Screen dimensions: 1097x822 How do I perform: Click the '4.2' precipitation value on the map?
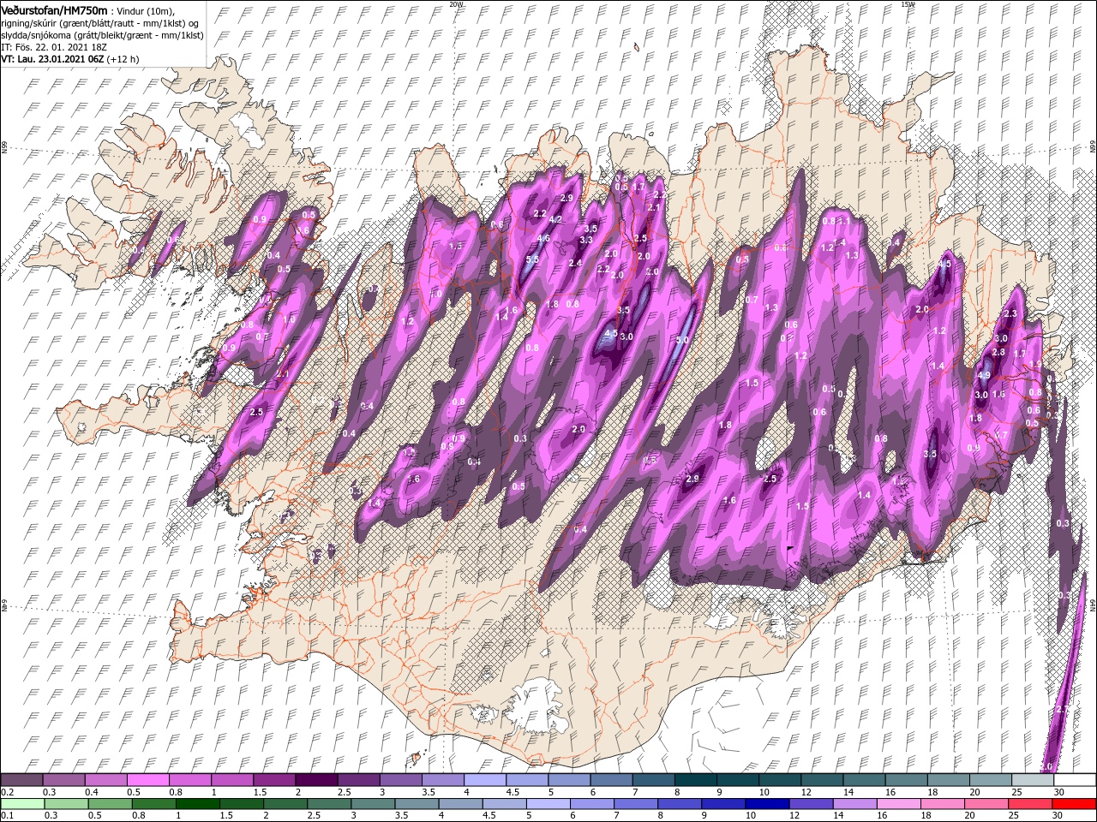(x=555, y=219)
